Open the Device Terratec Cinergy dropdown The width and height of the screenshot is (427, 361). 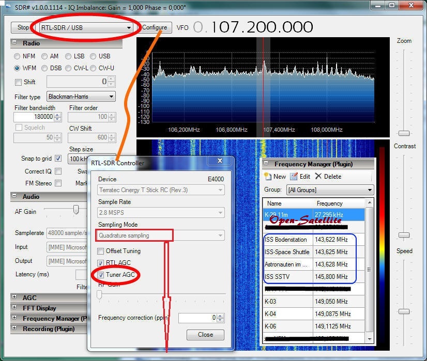(161, 190)
